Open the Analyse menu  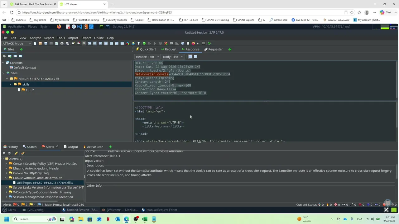pos(35,38)
